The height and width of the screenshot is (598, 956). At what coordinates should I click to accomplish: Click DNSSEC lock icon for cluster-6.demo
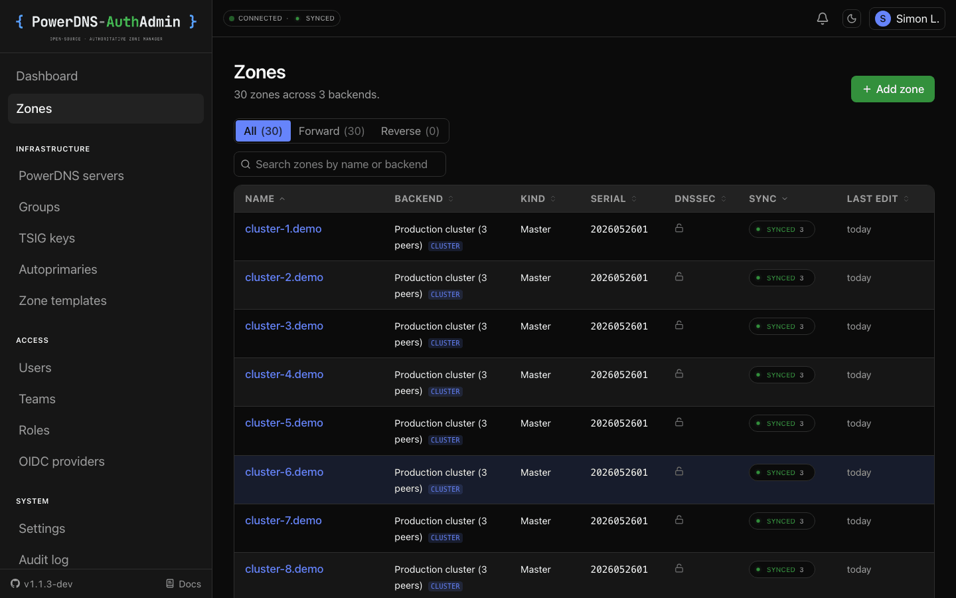coord(679,471)
